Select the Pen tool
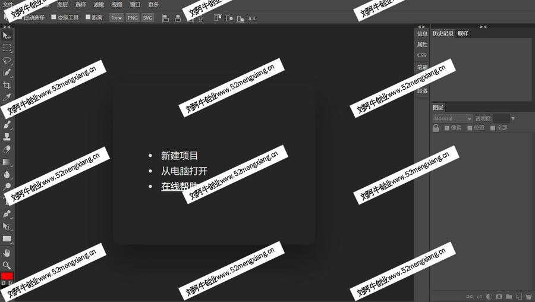This screenshot has width=535, height=302. 7,213
